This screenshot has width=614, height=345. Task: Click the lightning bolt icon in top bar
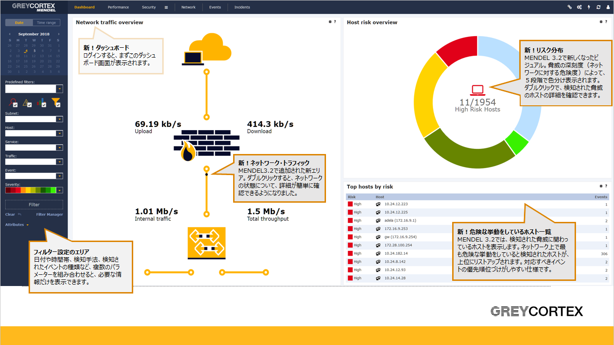pos(589,7)
